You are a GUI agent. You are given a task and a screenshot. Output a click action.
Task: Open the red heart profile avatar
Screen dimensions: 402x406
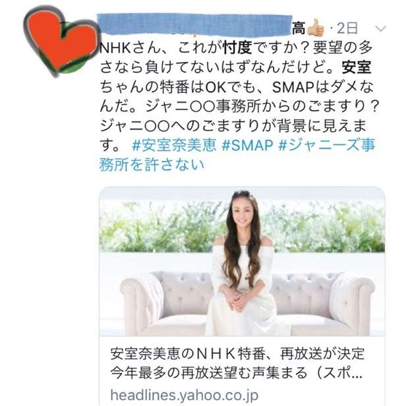tap(61, 42)
